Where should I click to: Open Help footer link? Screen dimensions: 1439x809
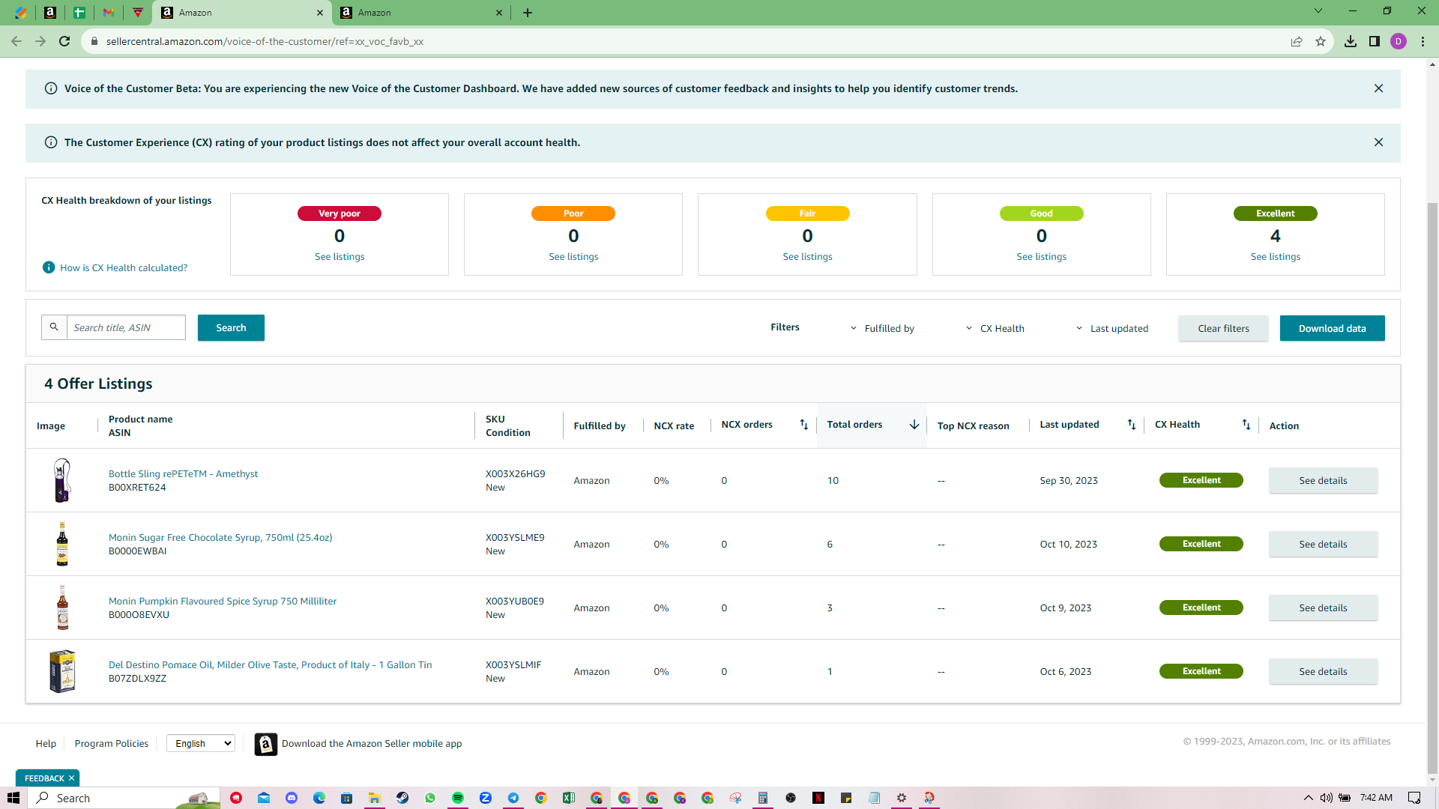tap(46, 743)
